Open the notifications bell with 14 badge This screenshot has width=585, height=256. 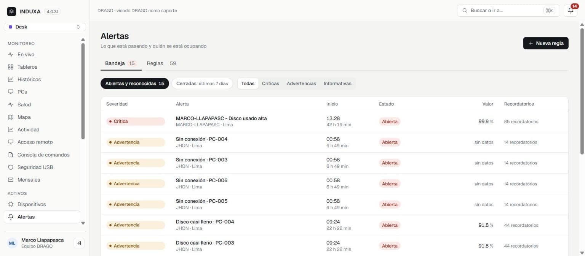pos(571,11)
